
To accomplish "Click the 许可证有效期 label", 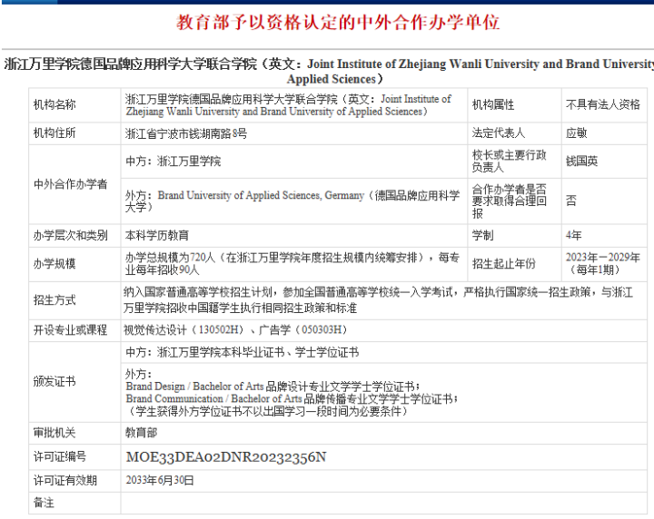I will 65,481.
